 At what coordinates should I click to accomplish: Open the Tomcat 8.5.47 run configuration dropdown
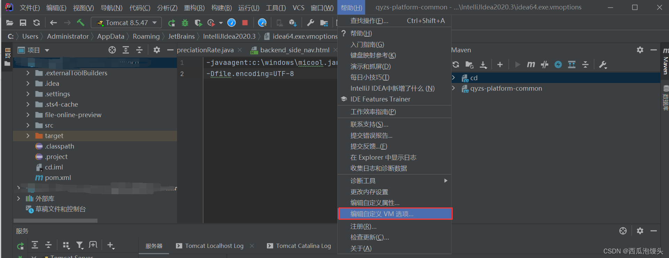[x=126, y=23]
